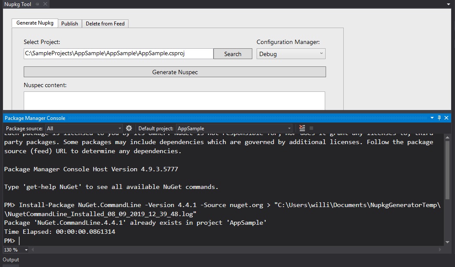Image resolution: width=455 pixels, height=267 pixels.
Task: Click the project path input field
Action: [x=116, y=53]
